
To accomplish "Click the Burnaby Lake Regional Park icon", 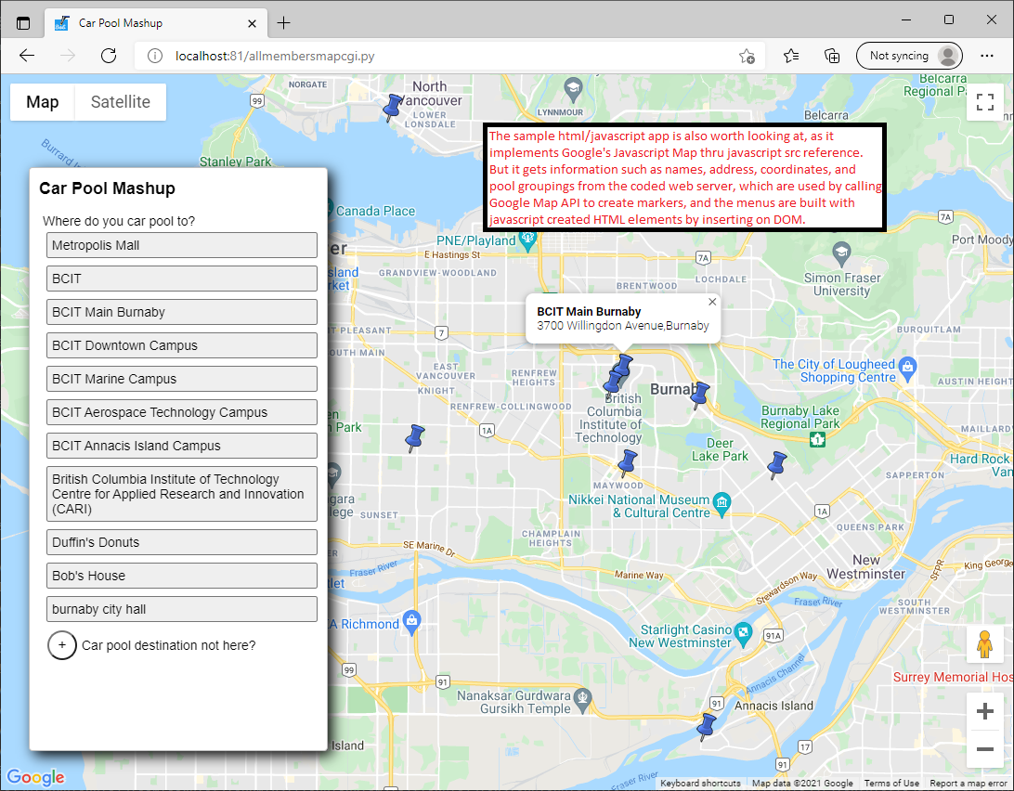I will pos(817,440).
